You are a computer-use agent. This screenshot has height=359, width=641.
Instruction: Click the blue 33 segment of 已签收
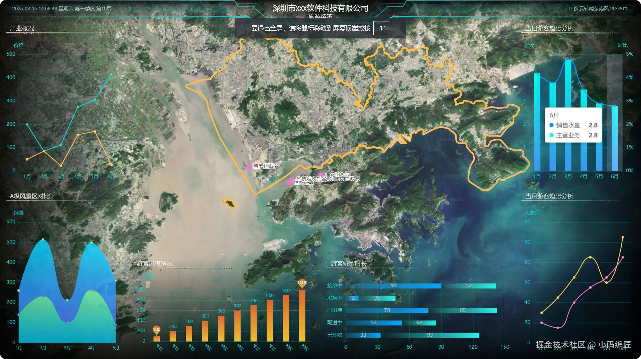pyautogui.click(x=363, y=335)
